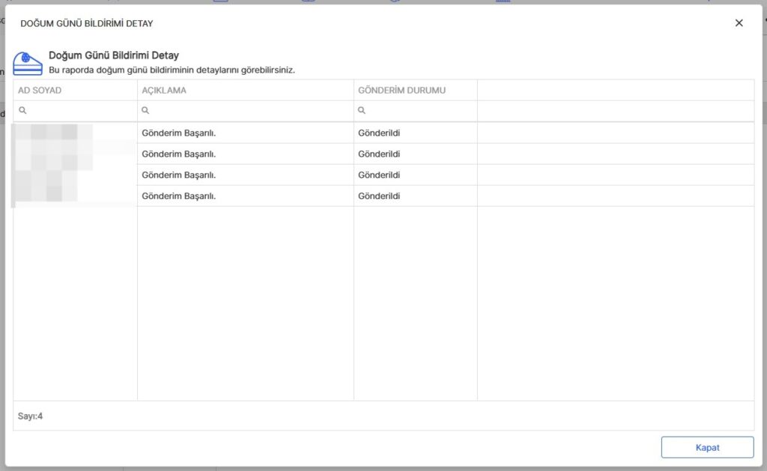This screenshot has width=767, height=471.
Task: Sort by AÇIKLAMA column header
Action: (164, 91)
